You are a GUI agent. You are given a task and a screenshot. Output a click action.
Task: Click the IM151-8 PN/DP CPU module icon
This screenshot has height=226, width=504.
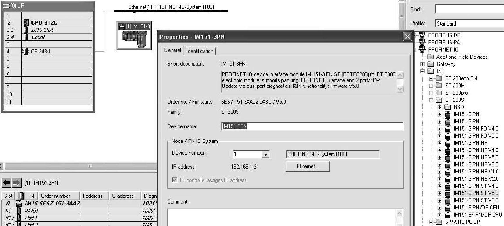[x=448, y=208]
